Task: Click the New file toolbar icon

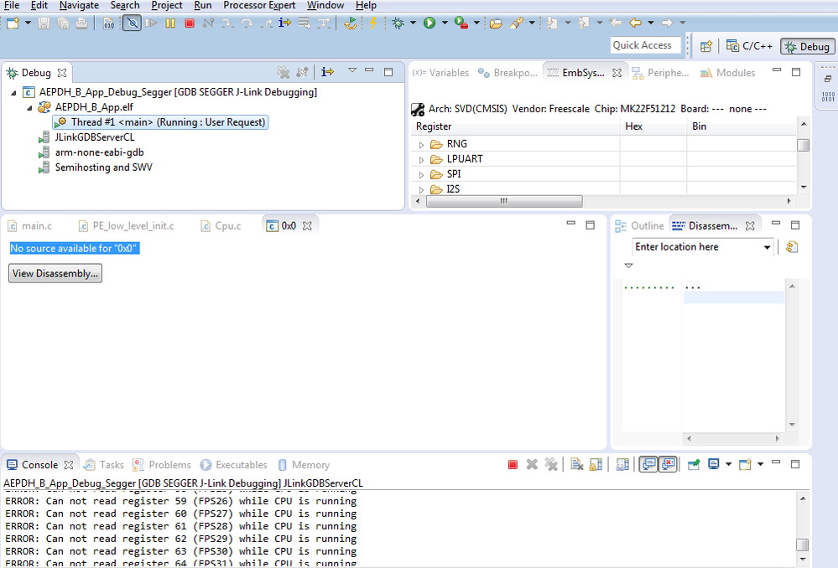Action: [x=13, y=23]
